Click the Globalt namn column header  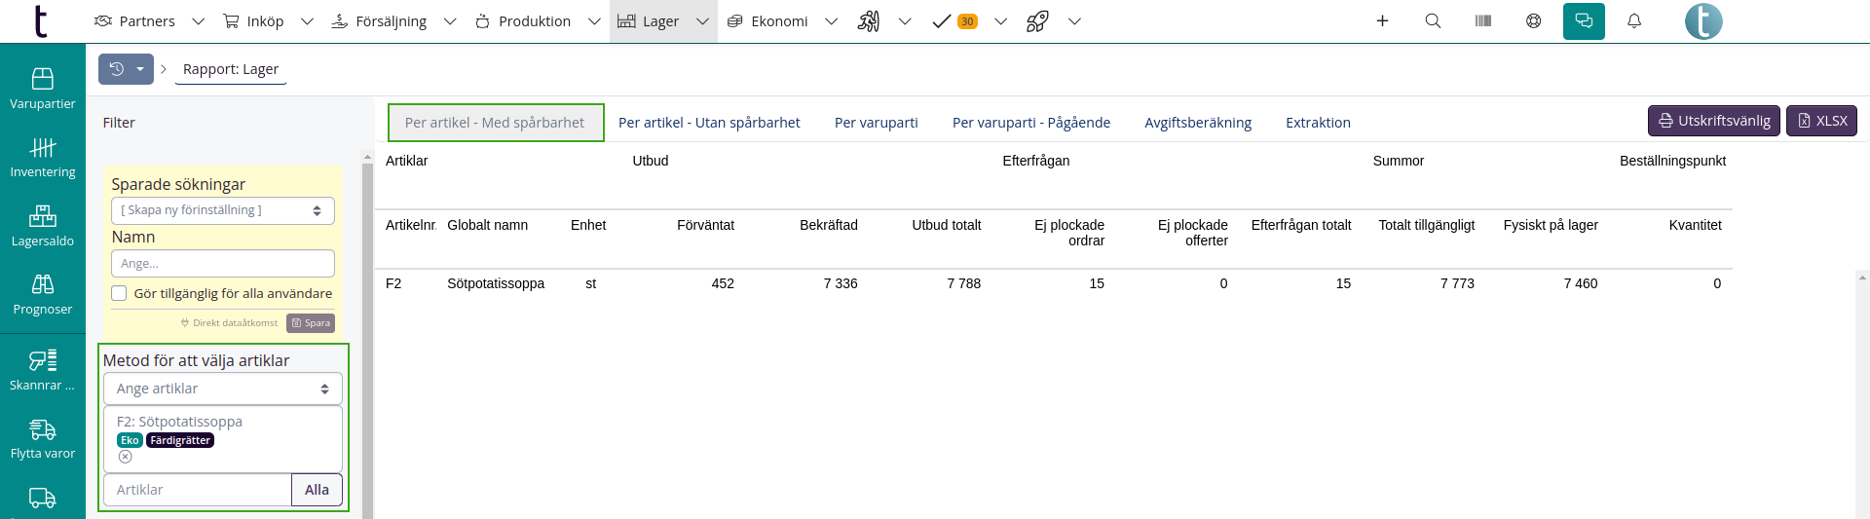488,225
